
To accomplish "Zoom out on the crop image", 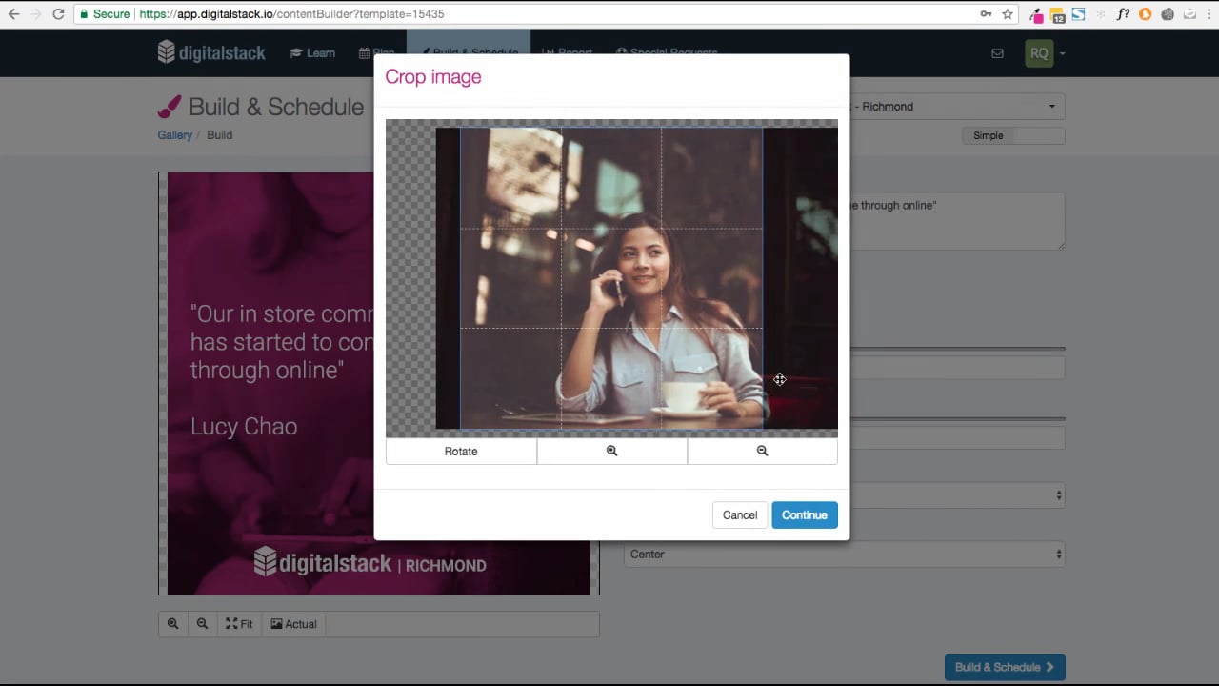I will (x=762, y=451).
